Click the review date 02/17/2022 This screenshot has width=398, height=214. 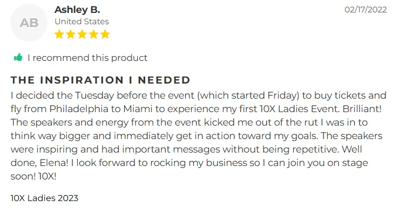pos(366,10)
